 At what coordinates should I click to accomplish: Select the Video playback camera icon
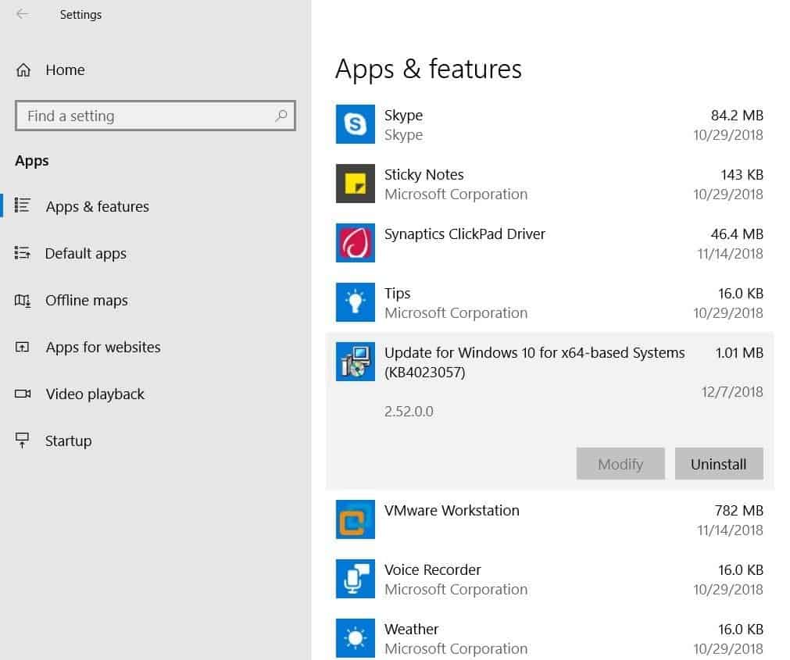pos(22,394)
